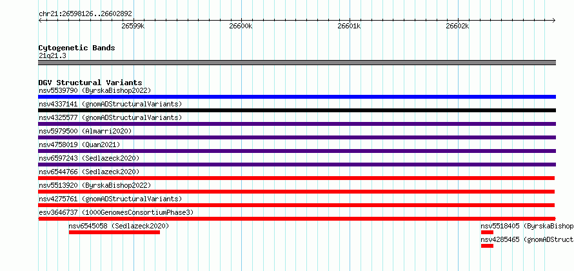Click the 26602k ruler label
The height and width of the screenshot is (271, 574).
pyautogui.click(x=458, y=26)
